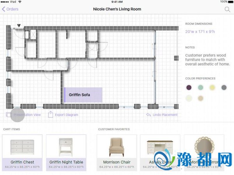
Task: Select the Morrison Mirror thumbnail
Action: [204, 147]
